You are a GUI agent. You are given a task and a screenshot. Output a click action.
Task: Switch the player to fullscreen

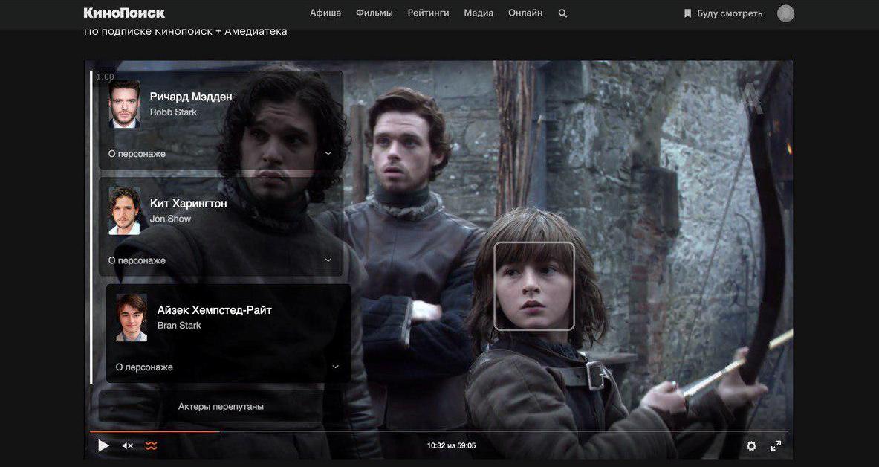click(x=776, y=445)
